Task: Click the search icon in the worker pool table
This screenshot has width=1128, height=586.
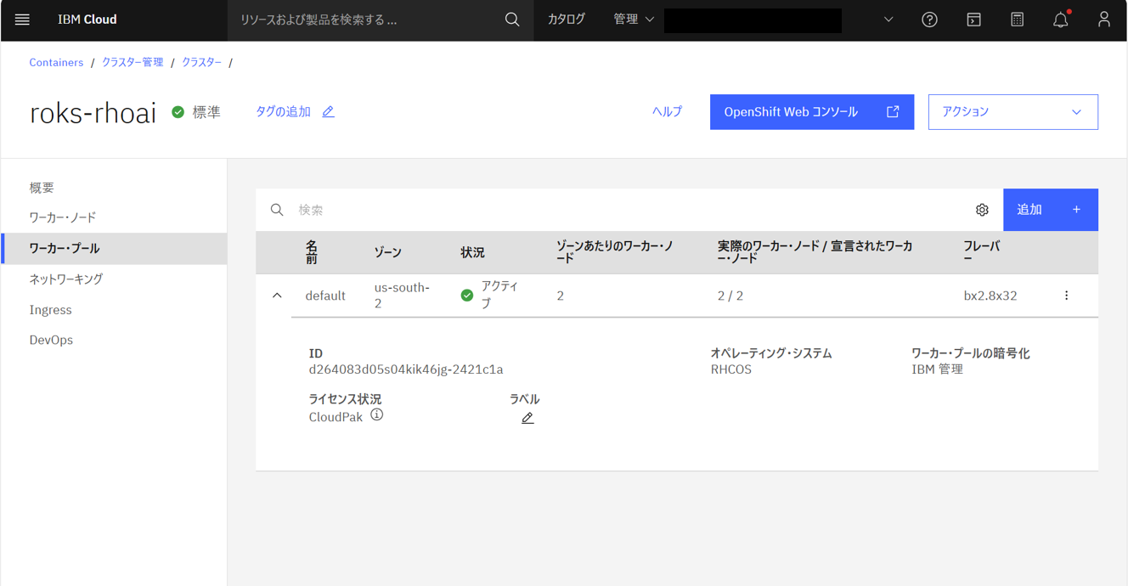Action: (277, 210)
